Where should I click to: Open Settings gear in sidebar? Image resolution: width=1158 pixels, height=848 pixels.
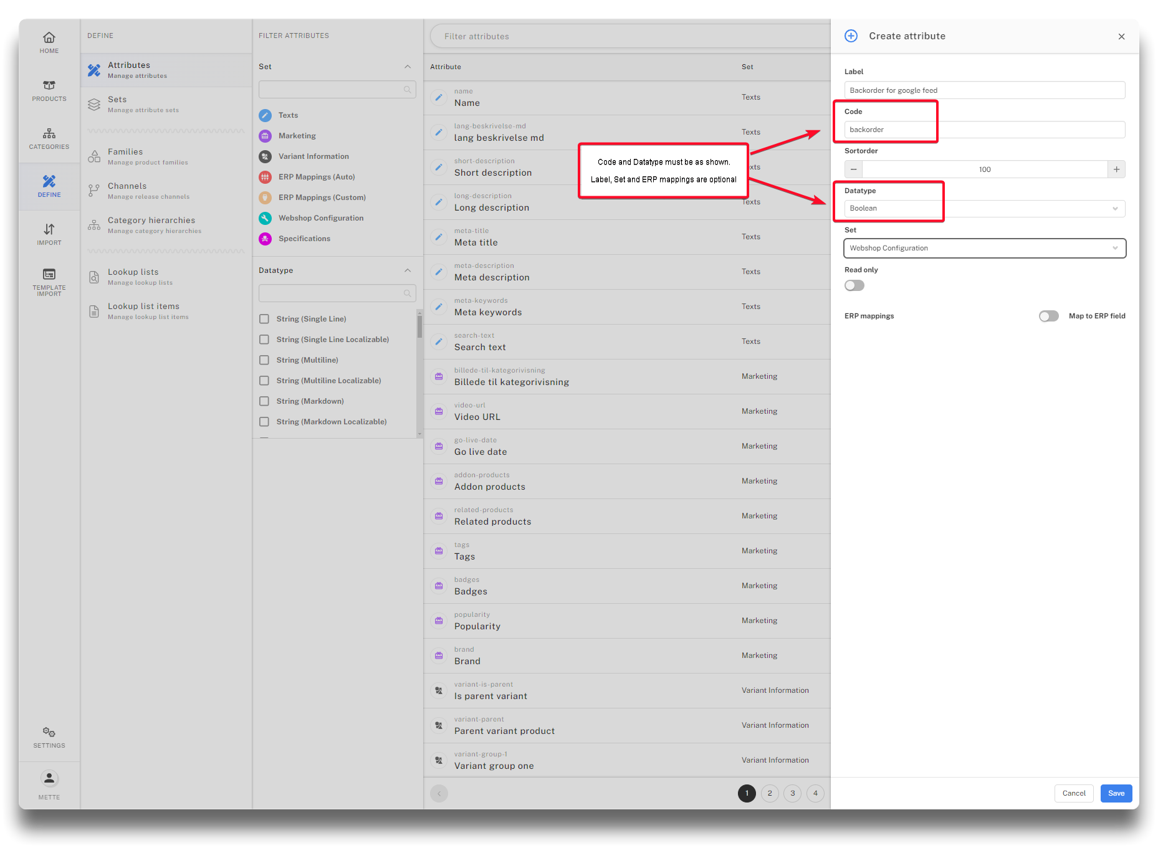tap(49, 736)
